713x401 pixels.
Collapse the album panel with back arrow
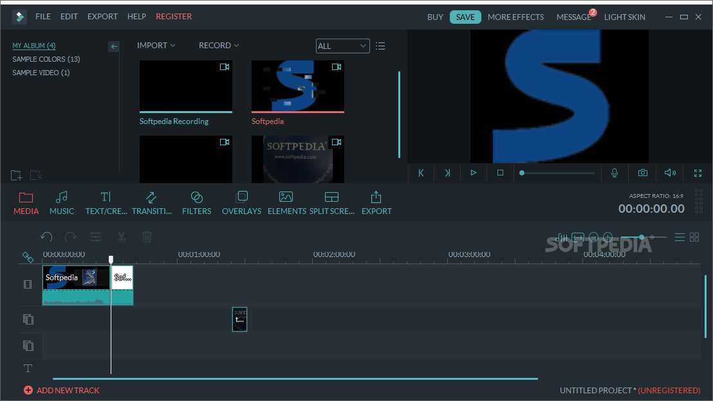click(114, 46)
